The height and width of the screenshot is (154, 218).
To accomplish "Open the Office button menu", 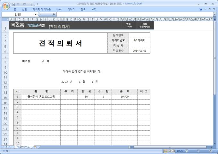I will (x=6, y=6).
